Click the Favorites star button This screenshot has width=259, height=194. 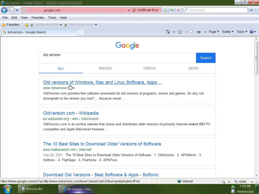tap(11, 25)
